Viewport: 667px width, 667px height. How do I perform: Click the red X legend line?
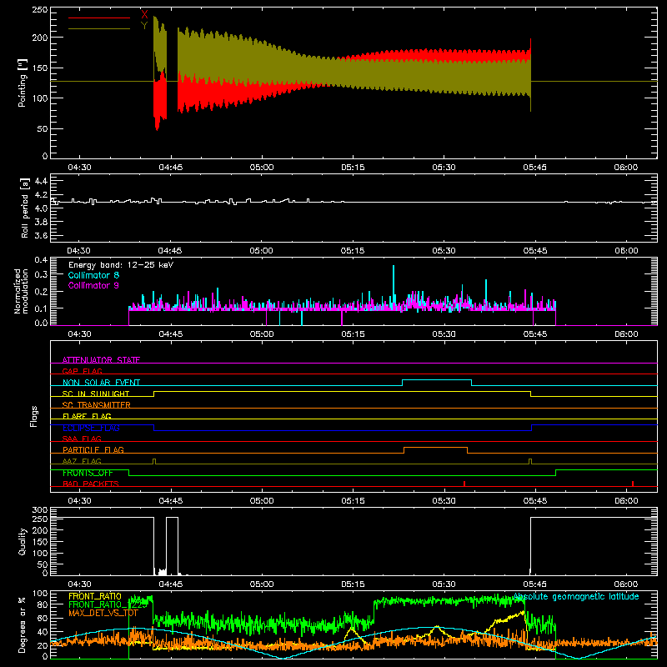click(x=99, y=18)
